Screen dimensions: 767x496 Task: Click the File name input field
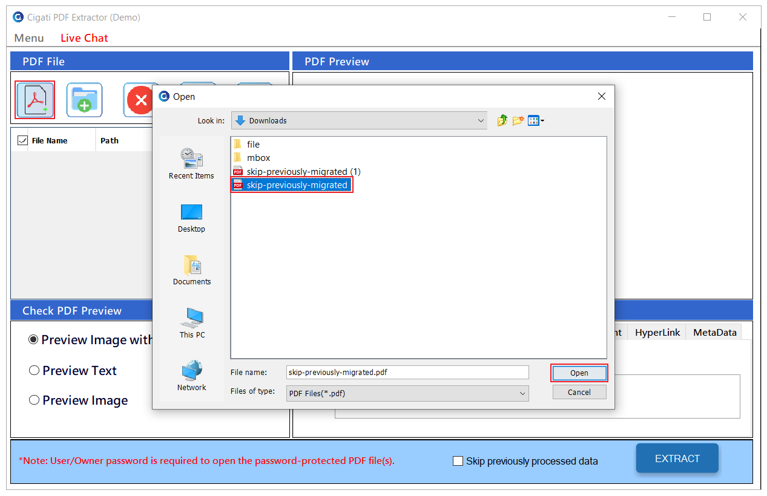tap(407, 372)
